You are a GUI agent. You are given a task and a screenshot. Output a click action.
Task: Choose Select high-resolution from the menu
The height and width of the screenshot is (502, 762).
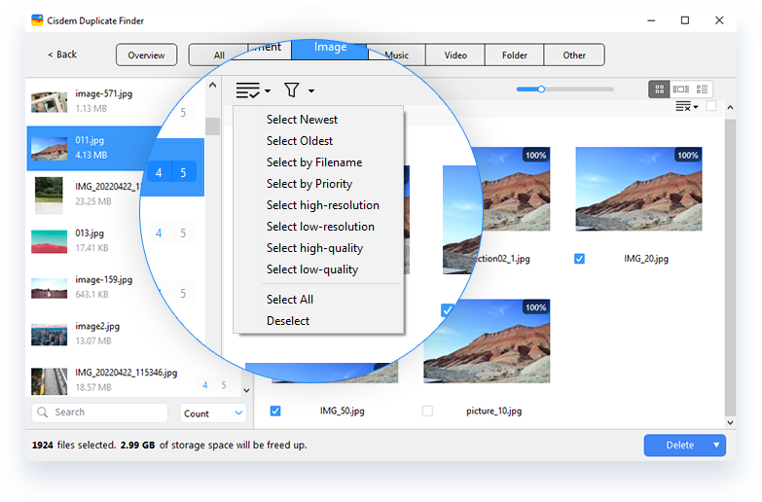tap(322, 205)
